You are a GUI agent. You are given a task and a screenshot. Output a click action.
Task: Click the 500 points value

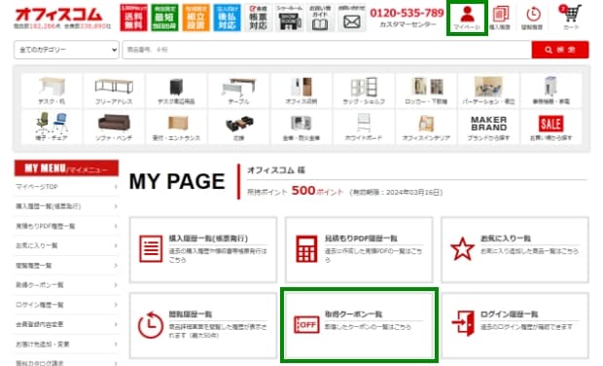click(x=303, y=191)
